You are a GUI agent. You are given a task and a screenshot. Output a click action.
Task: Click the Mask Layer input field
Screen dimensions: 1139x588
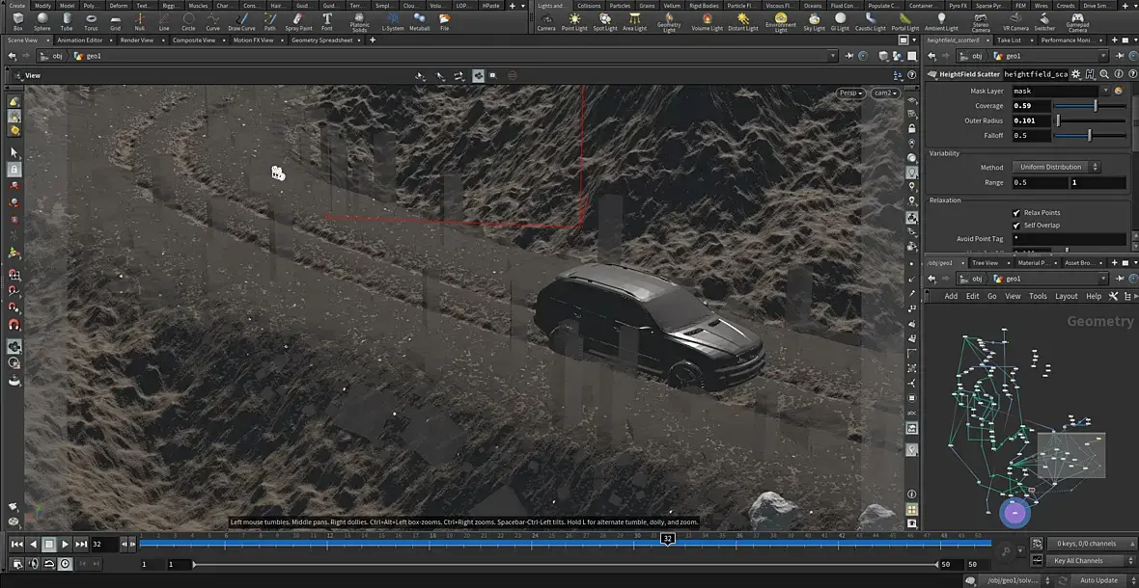[1055, 91]
